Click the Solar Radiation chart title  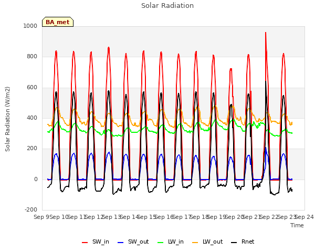167,6
